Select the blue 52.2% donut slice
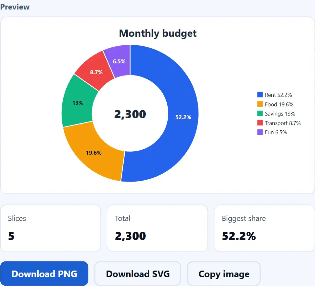This screenshot has height=286, width=315. (x=183, y=117)
